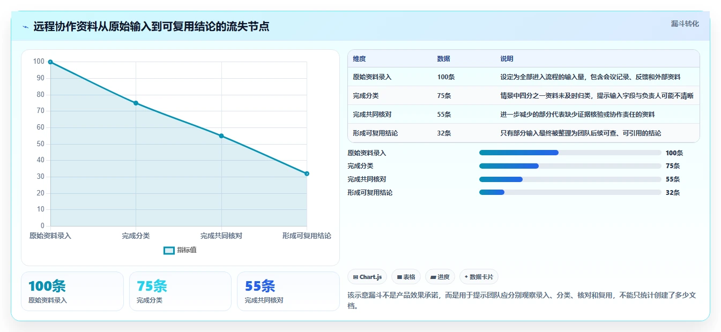Click the 32条 value after the progress bar
Viewport: 721px width, 332px height.
click(x=673, y=192)
